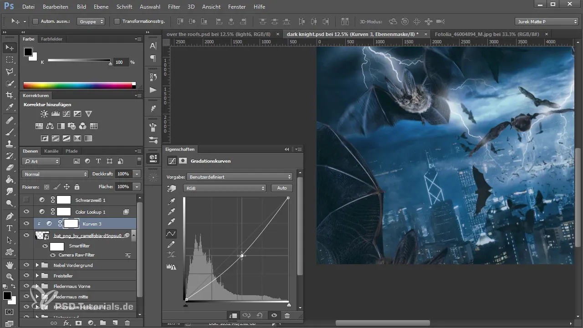Open the Gruppe auto-select dropdown

[92, 21]
